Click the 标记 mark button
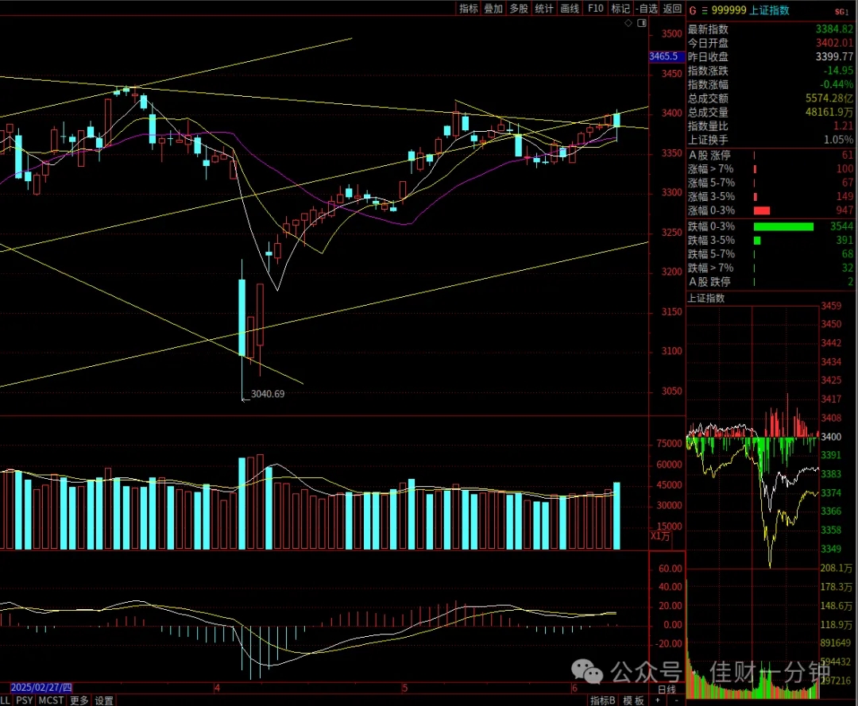The width and height of the screenshot is (858, 706). (x=620, y=8)
